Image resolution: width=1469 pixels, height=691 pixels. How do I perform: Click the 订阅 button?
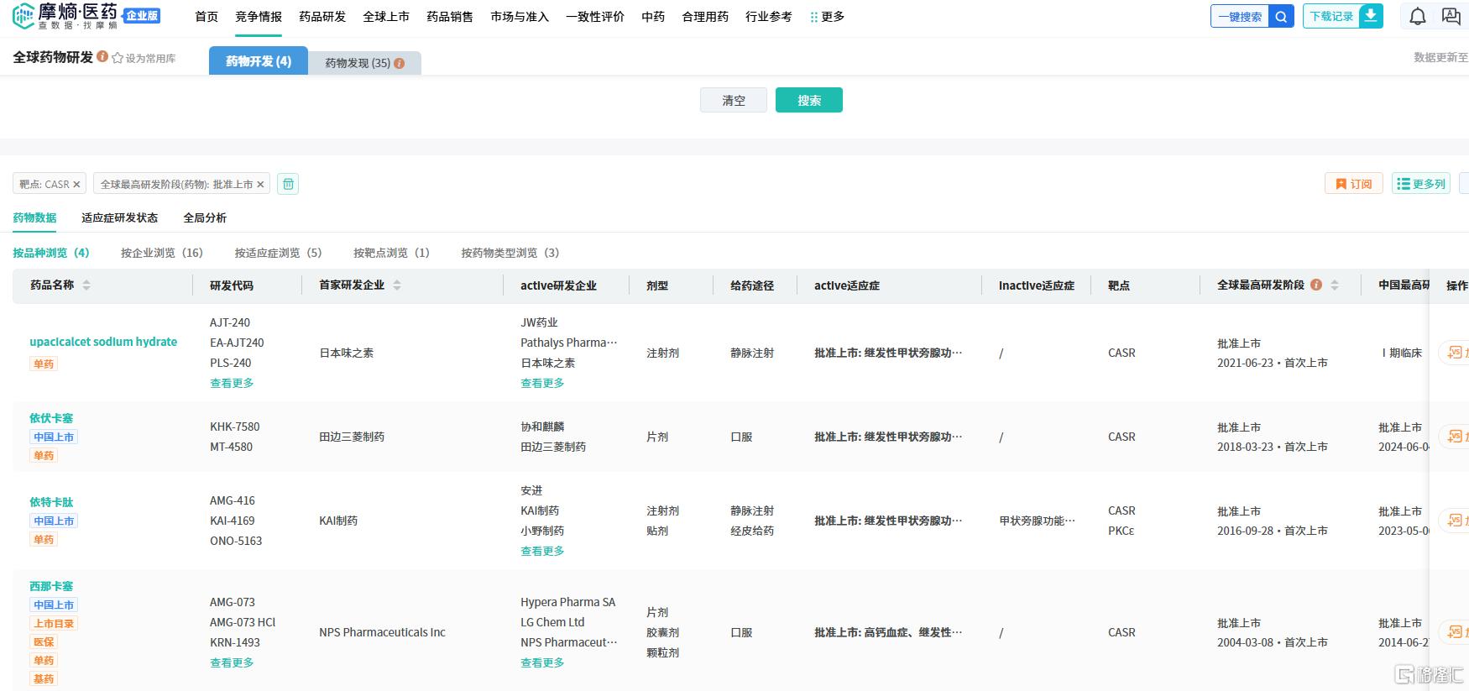coord(1353,184)
